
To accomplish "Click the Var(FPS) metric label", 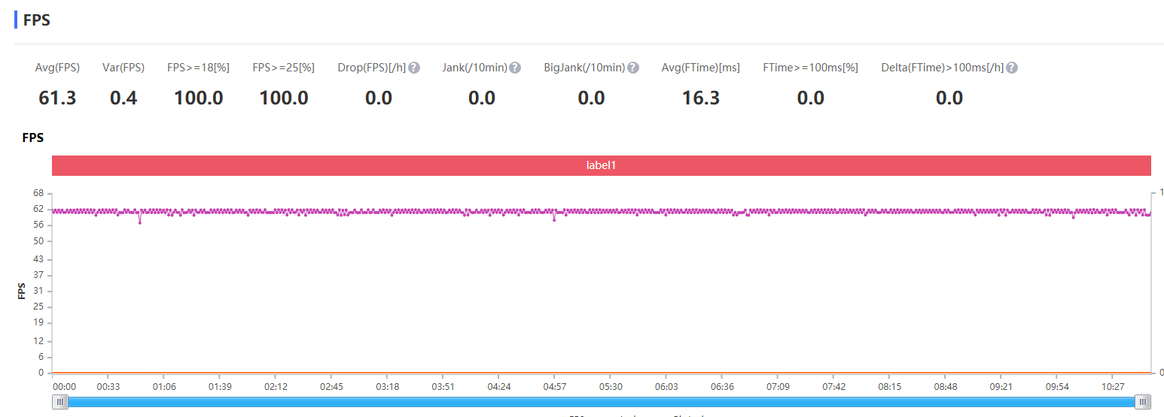I will (123, 68).
